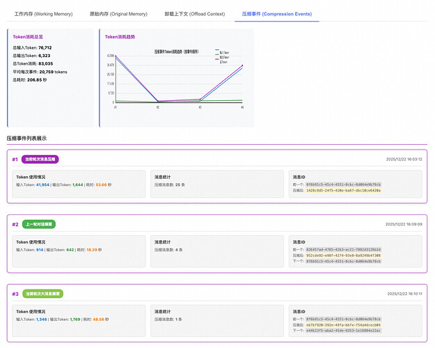The height and width of the screenshot is (348, 435).
Task: Click the 压缩事件 (Compression Events) tab
Action: coord(276,13)
